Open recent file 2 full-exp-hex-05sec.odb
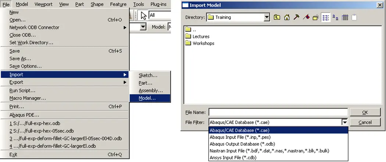The width and height of the screenshot is (386, 162). tap(64, 131)
